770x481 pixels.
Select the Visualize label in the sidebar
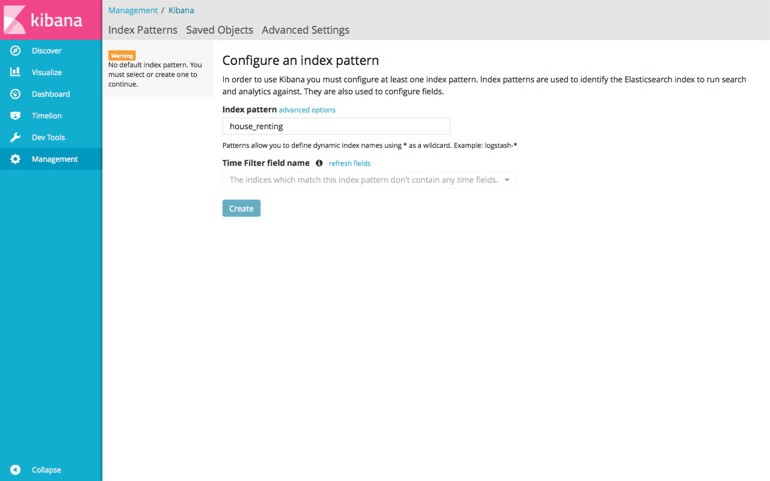47,73
